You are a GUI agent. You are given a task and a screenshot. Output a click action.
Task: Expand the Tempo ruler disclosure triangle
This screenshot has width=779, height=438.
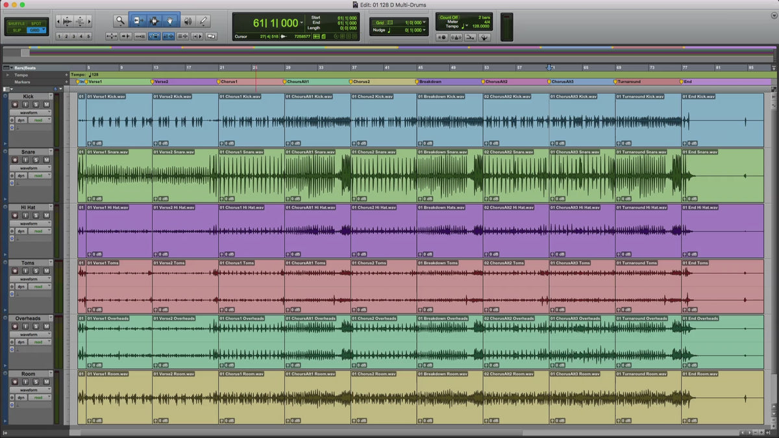coord(8,75)
